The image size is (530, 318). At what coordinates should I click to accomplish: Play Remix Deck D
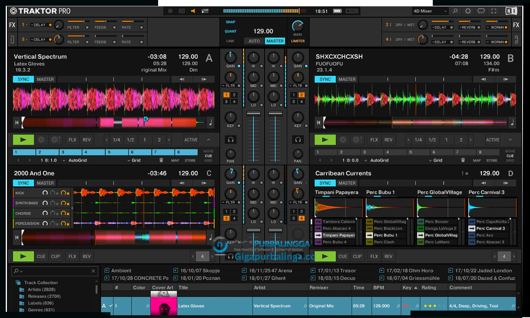pos(325,256)
